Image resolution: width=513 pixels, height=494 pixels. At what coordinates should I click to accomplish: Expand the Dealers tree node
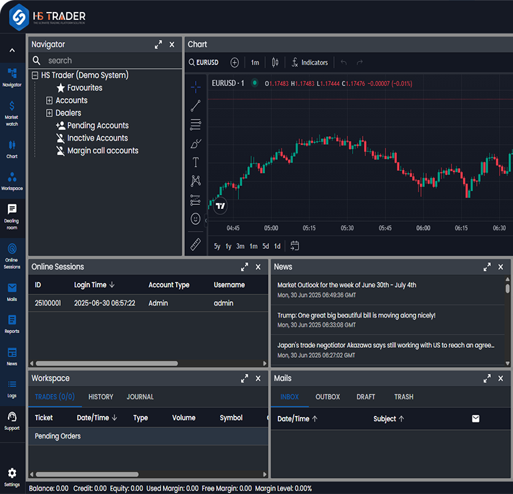[49, 113]
